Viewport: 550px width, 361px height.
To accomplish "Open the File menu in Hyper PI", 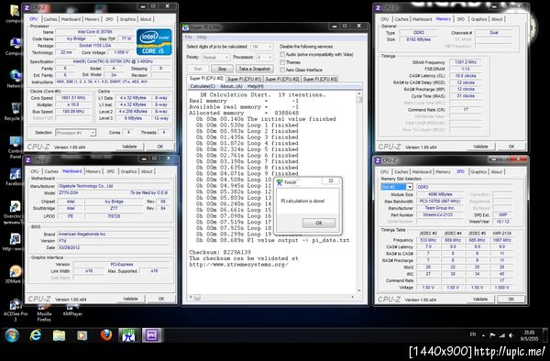I will tap(188, 38).
